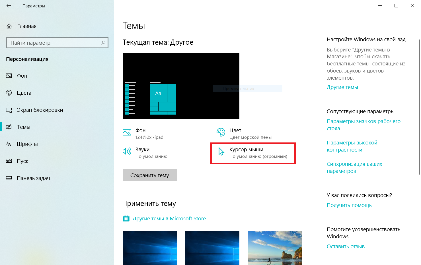Select the beach theme thumbnail
The image size is (421, 265).
tap(275, 248)
